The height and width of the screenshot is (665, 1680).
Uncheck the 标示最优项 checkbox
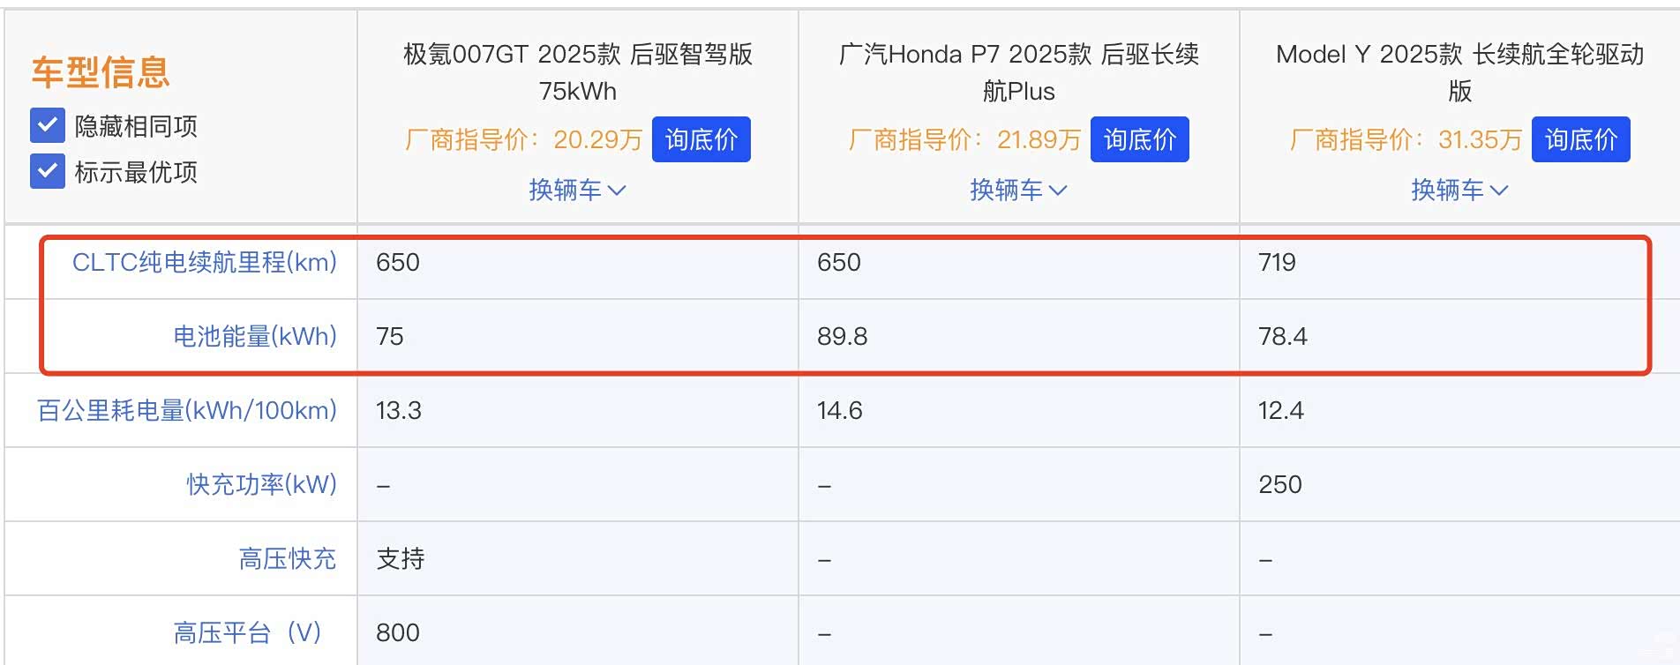[48, 171]
